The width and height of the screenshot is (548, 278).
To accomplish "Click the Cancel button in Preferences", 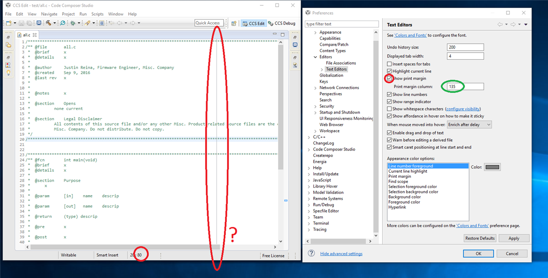I will click(x=512, y=253).
